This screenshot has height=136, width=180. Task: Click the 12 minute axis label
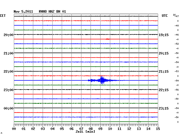click(x=129, y=129)
